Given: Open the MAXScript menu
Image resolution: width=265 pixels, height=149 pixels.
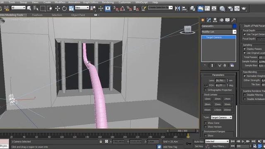Looking at the screenshot, I should coord(142,2).
